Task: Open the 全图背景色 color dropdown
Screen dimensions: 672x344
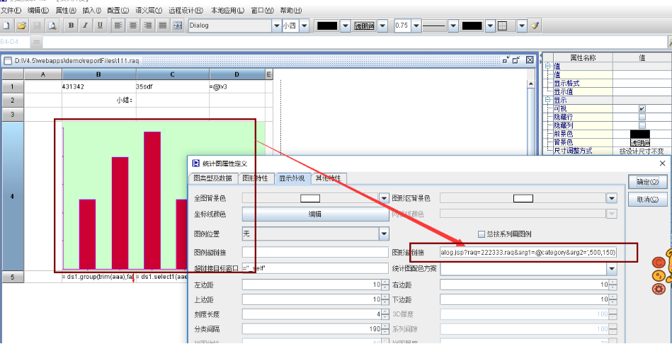Action: [384, 198]
